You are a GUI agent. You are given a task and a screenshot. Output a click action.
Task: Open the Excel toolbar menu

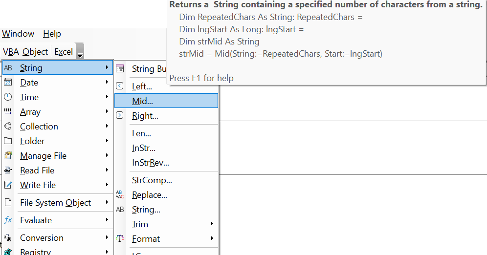(64, 51)
